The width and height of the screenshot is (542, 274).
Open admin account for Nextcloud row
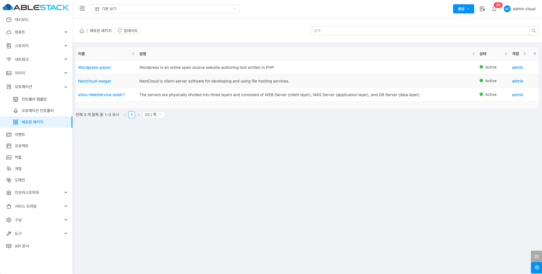point(517,81)
